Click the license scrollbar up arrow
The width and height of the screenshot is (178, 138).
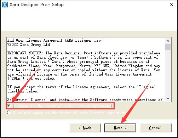click(168, 41)
